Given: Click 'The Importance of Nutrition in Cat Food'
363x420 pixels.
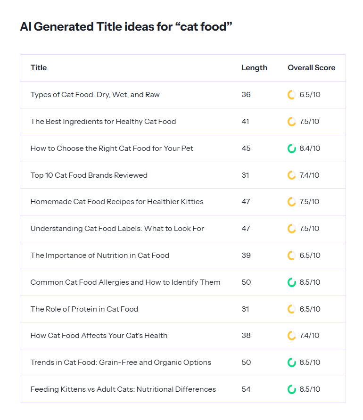Looking at the screenshot, I should [100, 255].
